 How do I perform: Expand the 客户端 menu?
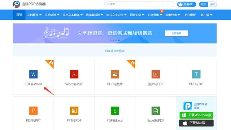coord(206,15)
